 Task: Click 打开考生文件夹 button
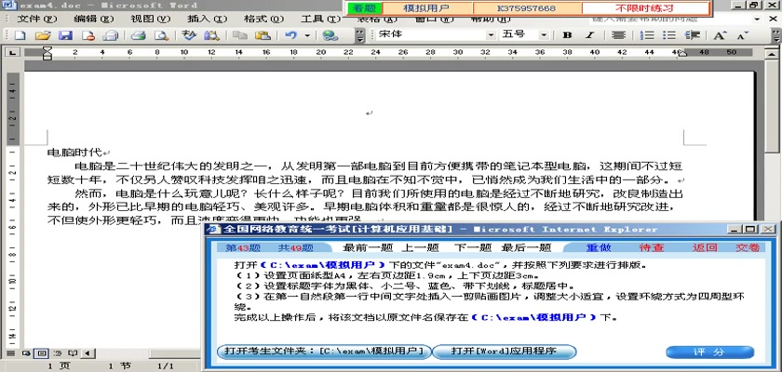tap(324, 352)
